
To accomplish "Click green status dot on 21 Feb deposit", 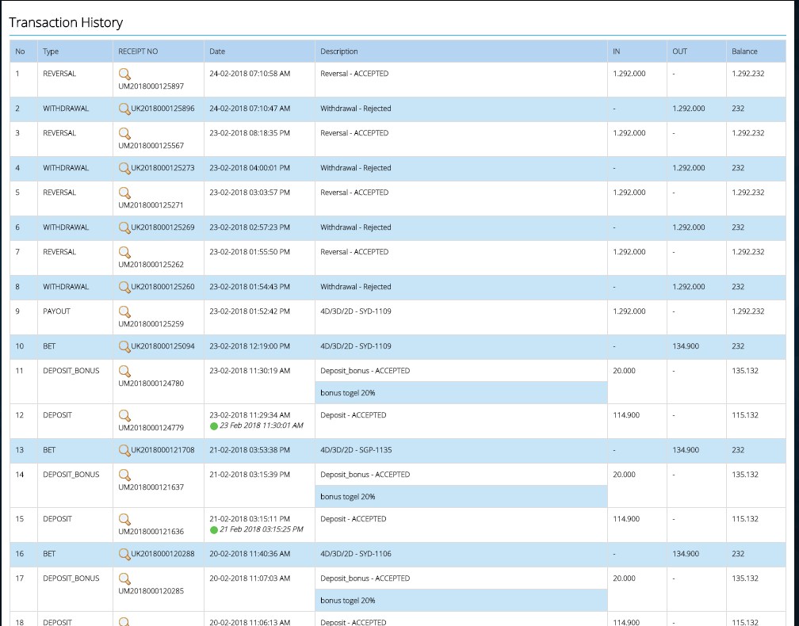I will pos(214,530).
